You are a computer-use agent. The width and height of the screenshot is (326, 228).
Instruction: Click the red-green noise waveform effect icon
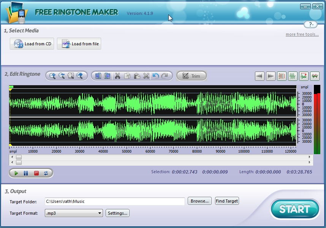[315, 76]
